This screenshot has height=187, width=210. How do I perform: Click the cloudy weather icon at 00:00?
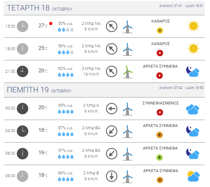tap(192, 109)
